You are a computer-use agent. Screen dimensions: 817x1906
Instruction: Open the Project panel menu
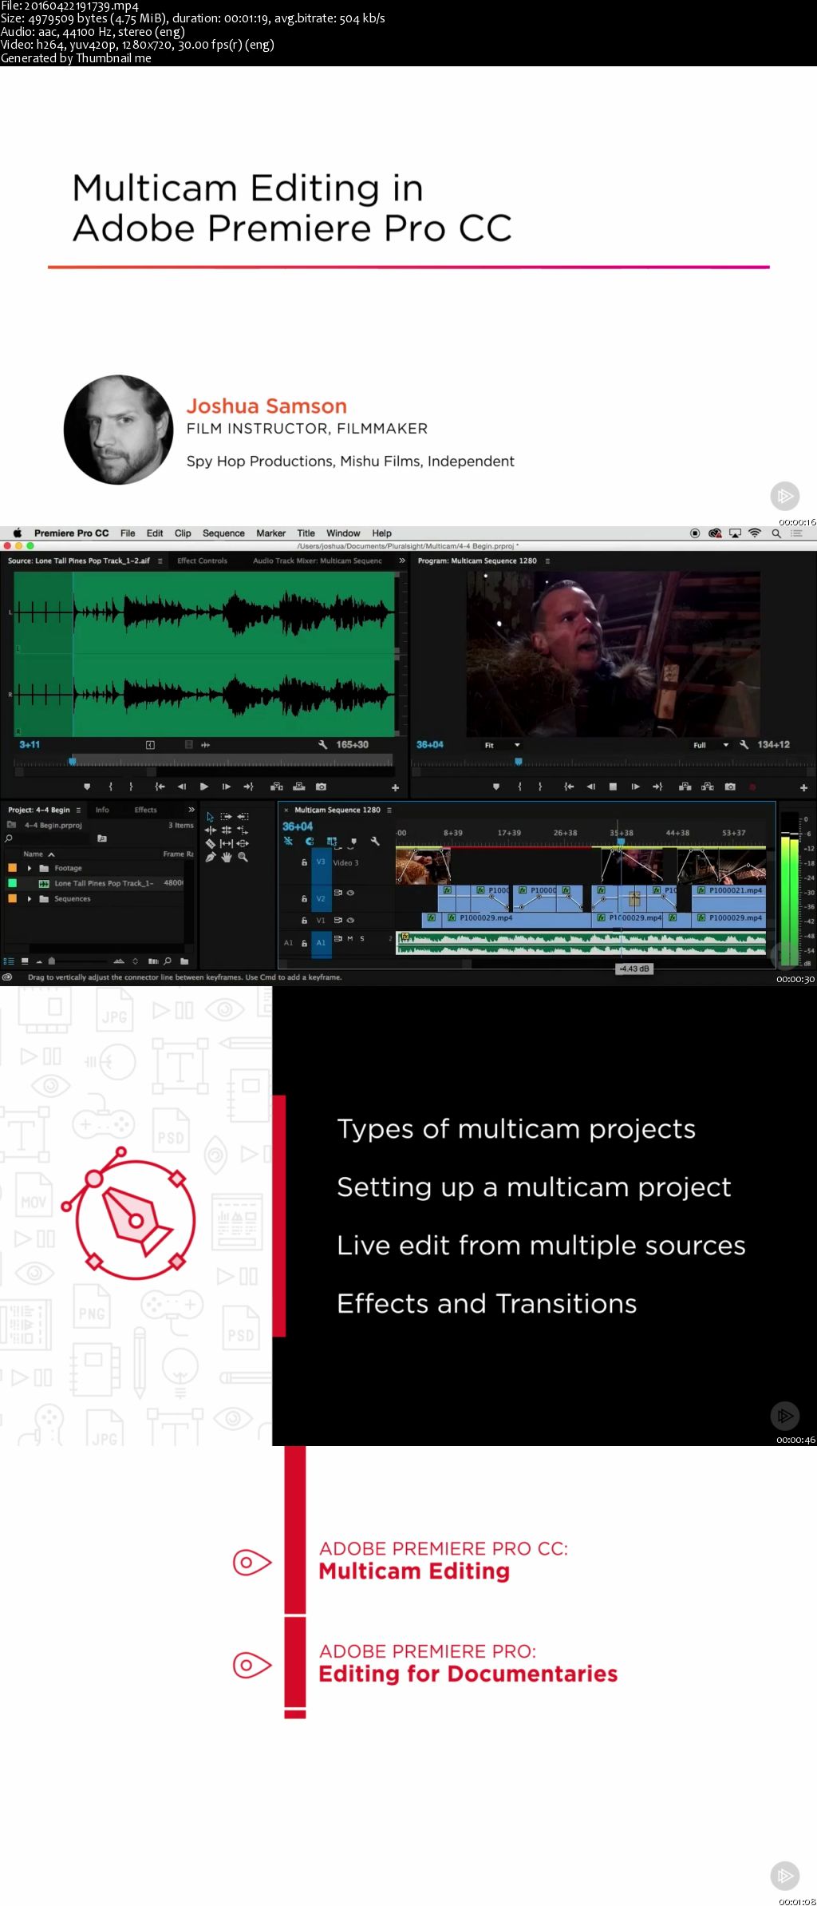coord(78,810)
